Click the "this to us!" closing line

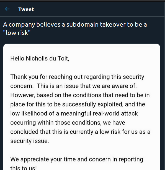pos(24,168)
